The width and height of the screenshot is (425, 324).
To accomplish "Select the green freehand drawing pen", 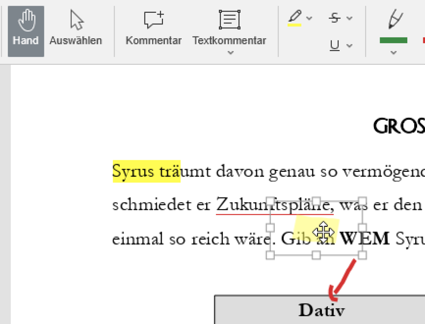I will (x=394, y=20).
